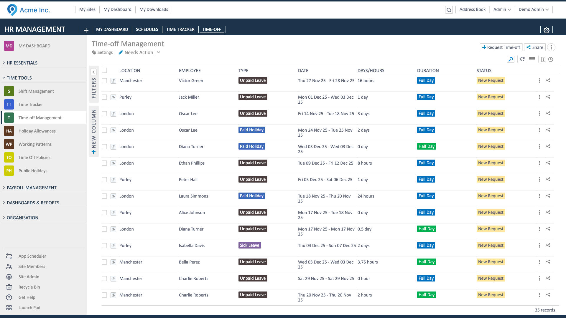This screenshot has width=566, height=318.
Task: Check the checkbox on Victor Green's row
Action: click(x=104, y=80)
